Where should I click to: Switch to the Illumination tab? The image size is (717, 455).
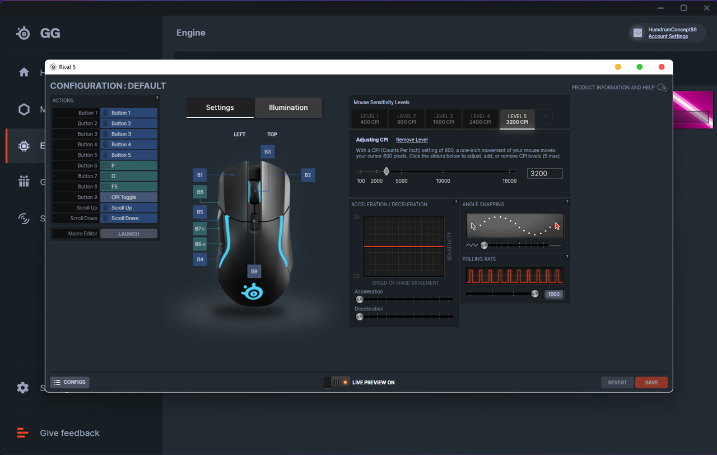(x=288, y=108)
